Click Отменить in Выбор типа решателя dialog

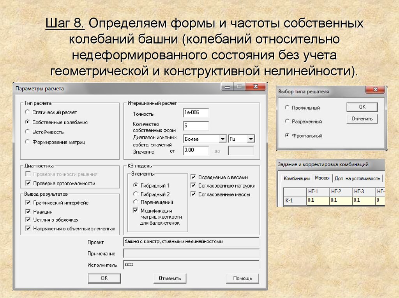point(362,119)
